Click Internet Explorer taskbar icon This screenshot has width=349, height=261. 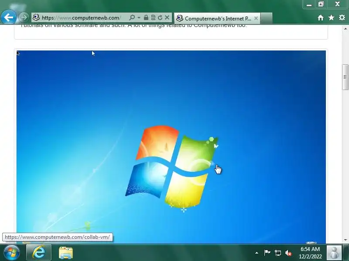(x=39, y=252)
